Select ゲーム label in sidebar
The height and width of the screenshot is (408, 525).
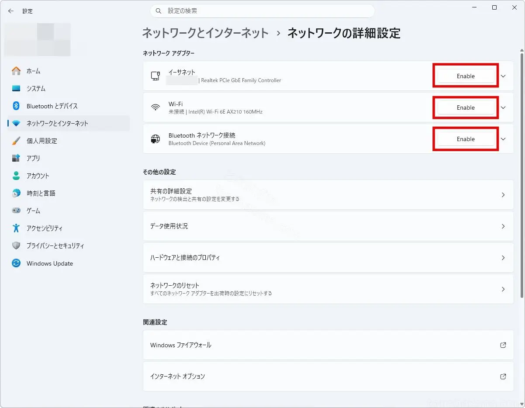[33, 211]
